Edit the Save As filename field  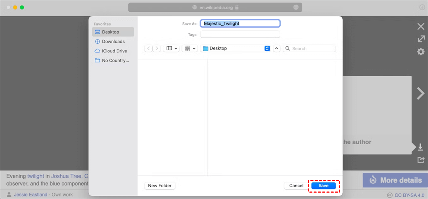click(x=240, y=23)
